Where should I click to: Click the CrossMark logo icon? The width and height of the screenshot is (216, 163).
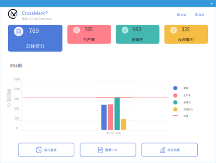point(13,14)
